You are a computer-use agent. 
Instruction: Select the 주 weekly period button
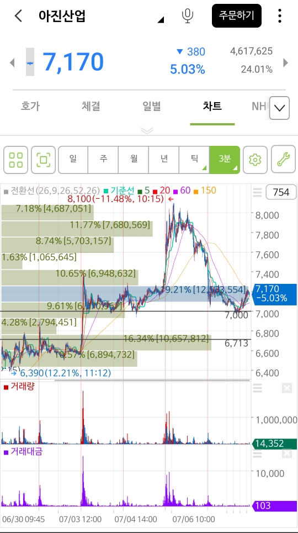coord(103,160)
